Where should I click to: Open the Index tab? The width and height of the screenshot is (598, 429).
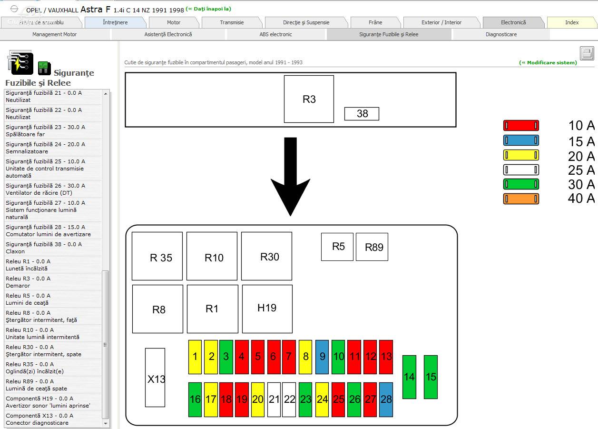point(572,22)
